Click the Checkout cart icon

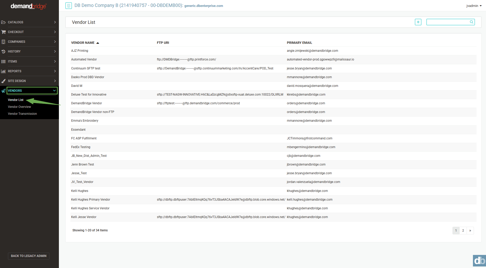coord(3,32)
